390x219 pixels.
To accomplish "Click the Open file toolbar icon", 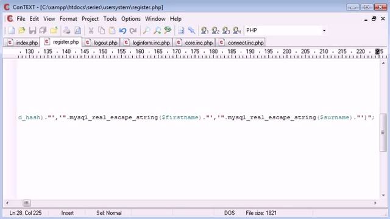I will pos(22,30).
